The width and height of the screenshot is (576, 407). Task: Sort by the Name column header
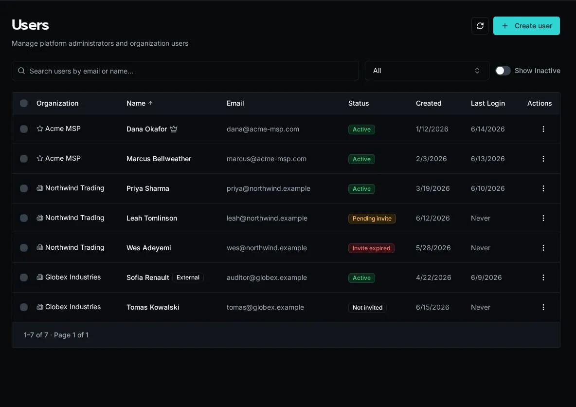coord(139,103)
